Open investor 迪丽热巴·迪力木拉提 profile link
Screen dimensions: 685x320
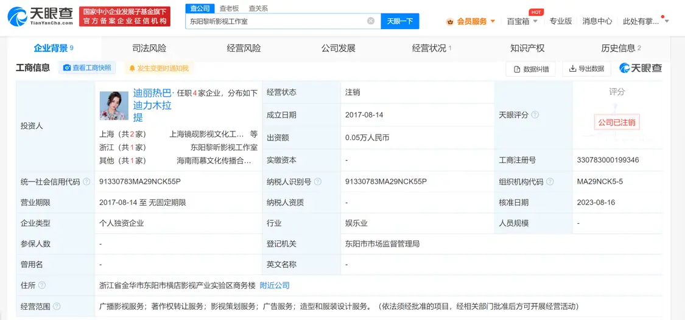point(153,105)
